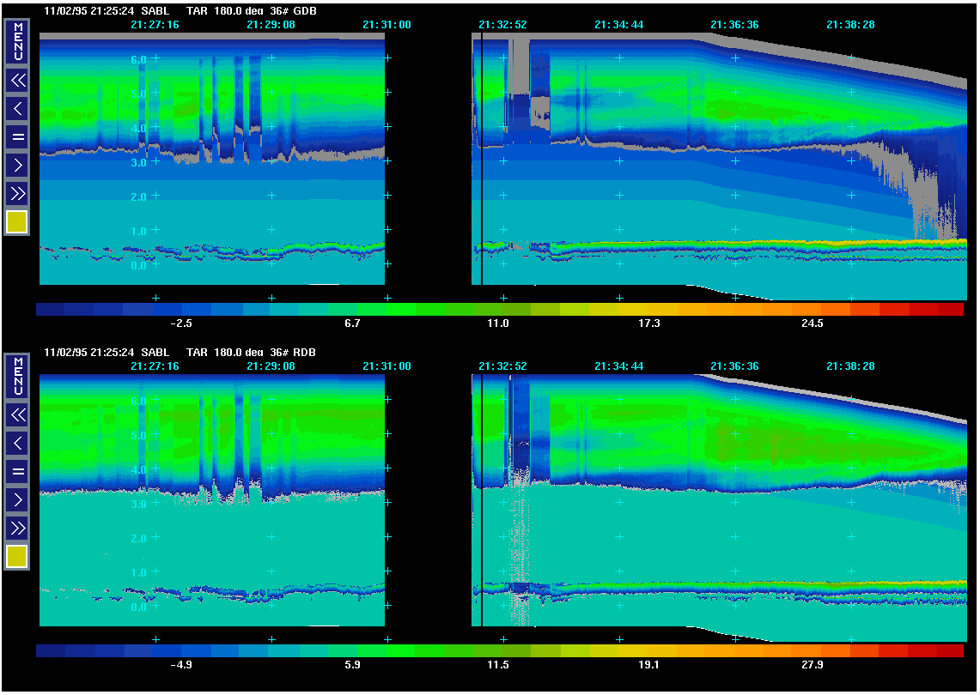980x695 pixels.
Task: Click the 11/02/95 21:25:24 SABL header of RDB panel
Action: (107, 353)
